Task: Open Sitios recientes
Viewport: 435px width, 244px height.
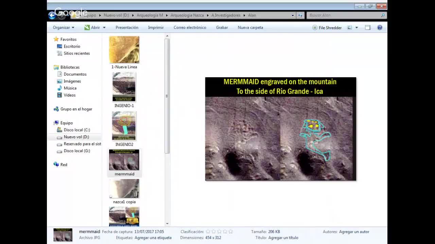Action: [76, 53]
